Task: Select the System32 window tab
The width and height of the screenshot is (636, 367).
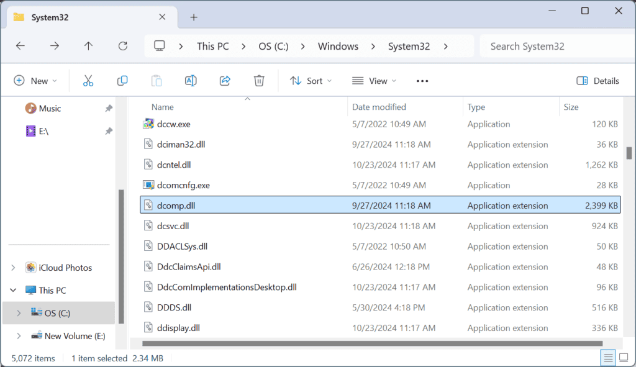Action: [x=93, y=17]
